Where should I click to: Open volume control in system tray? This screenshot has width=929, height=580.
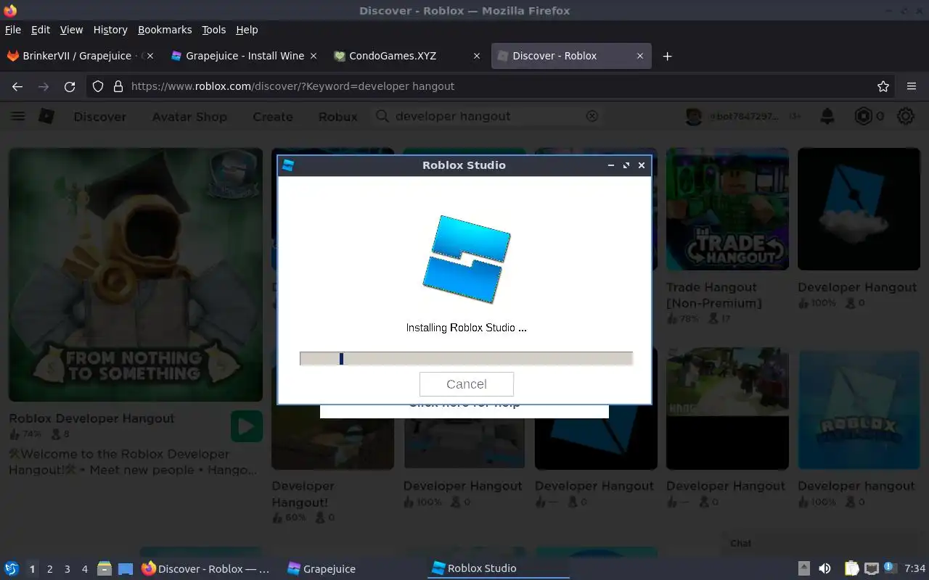click(x=824, y=568)
